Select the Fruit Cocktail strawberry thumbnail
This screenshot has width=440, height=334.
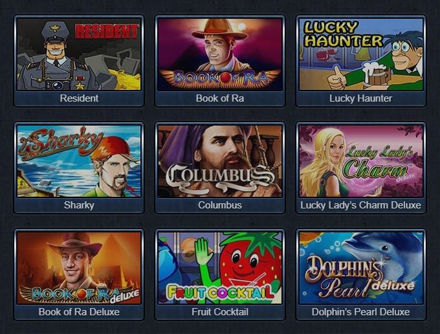tap(220, 268)
